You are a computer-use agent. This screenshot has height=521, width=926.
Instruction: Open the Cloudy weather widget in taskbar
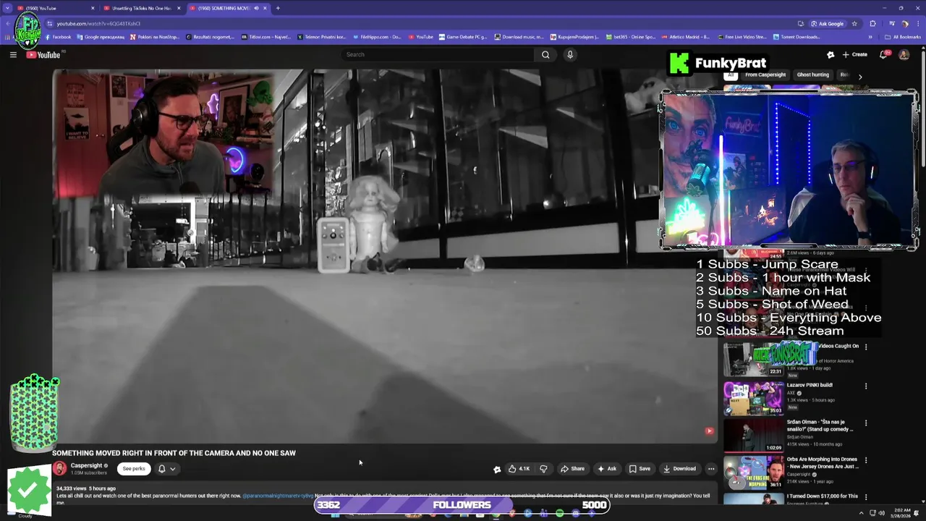25,515
